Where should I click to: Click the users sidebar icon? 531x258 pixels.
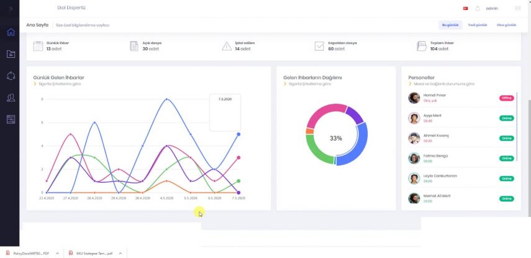tap(11, 98)
